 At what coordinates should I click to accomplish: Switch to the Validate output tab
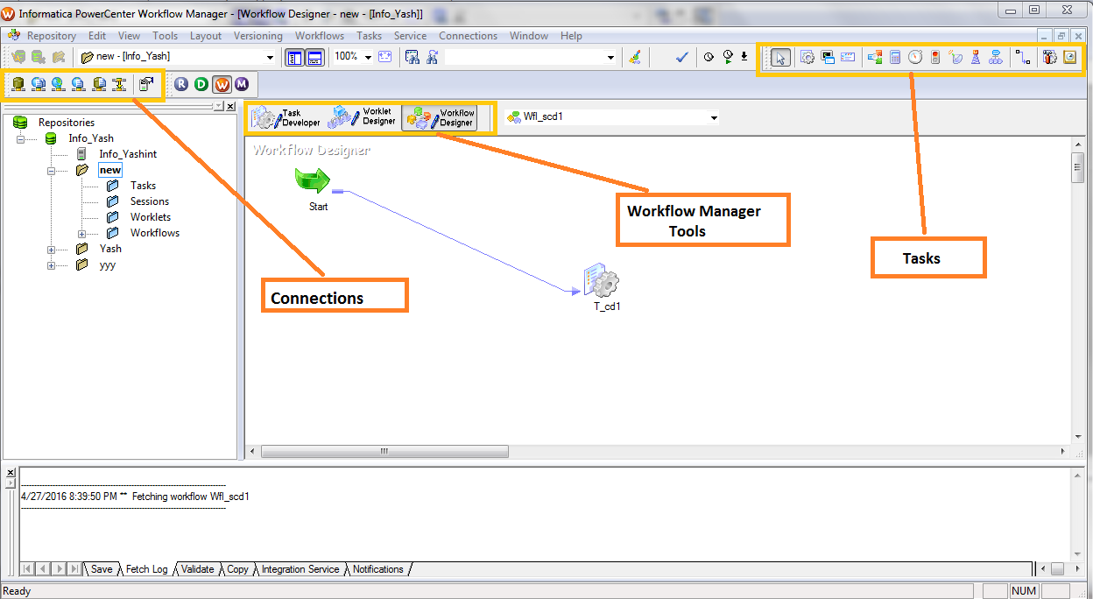pyautogui.click(x=197, y=569)
